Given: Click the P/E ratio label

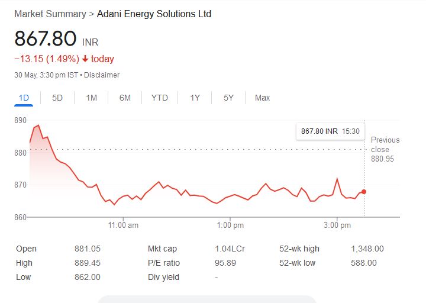Looking at the screenshot, I should 164,263.
